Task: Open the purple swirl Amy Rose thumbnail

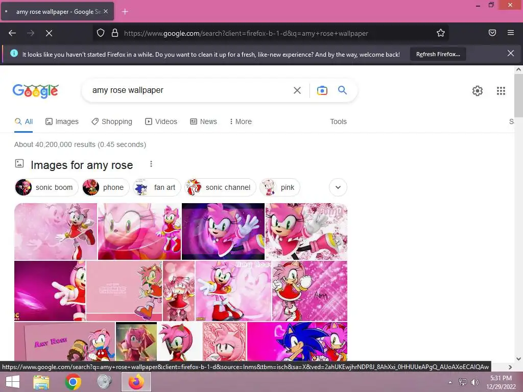Action: pyautogui.click(x=223, y=231)
